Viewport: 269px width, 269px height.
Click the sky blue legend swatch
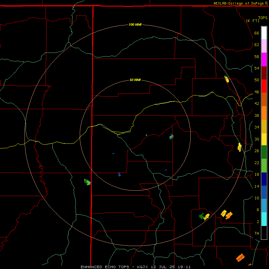coord(264,206)
